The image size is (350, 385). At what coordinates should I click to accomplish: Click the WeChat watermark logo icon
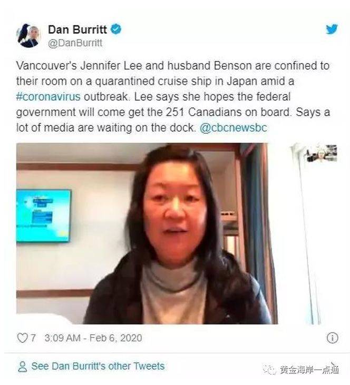click(x=270, y=369)
